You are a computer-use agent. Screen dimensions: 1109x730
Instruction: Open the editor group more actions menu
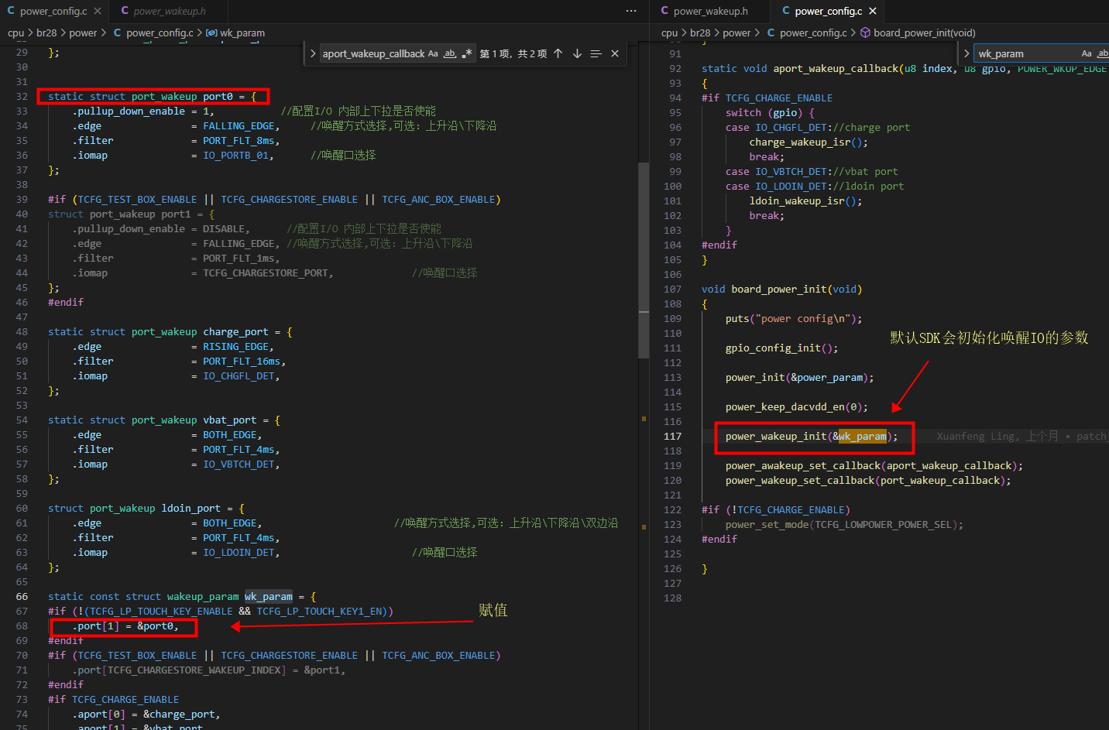[x=631, y=11]
